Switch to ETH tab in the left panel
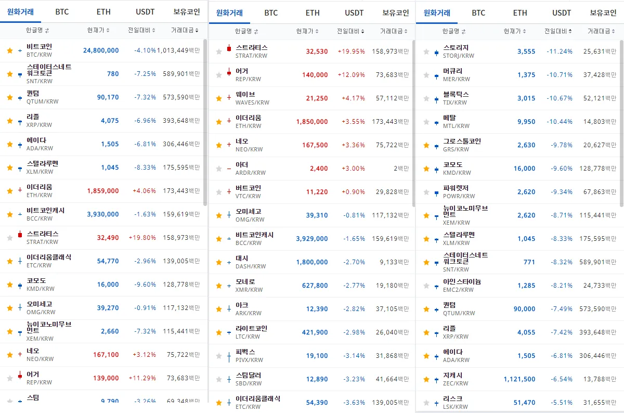 [103, 12]
